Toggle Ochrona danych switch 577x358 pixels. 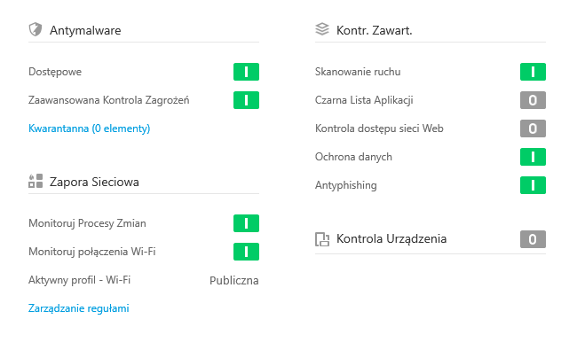[x=533, y=157]
